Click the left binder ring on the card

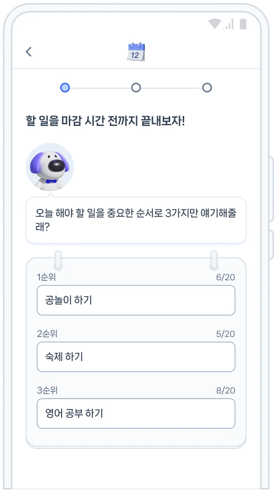[x=58, y=260]
